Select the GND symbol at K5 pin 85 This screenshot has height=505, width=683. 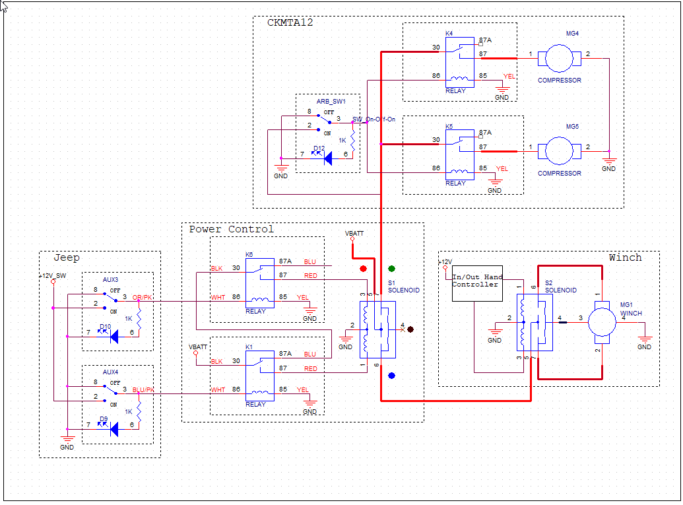click(x=494, y=187)
